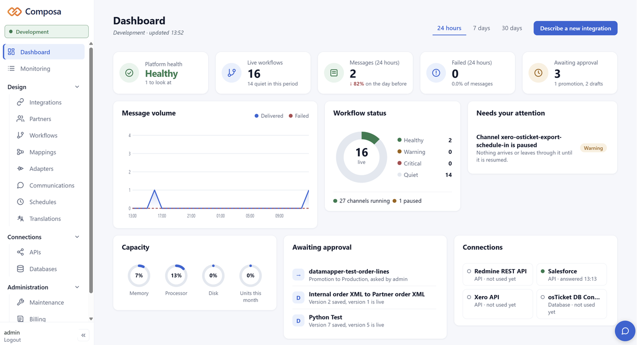Click the Billing receipt icon
This screenshot has height=345, width=637.
[20, 319]
